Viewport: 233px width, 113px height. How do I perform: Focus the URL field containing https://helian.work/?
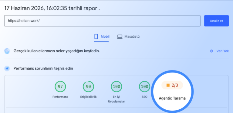pos(102,21)
